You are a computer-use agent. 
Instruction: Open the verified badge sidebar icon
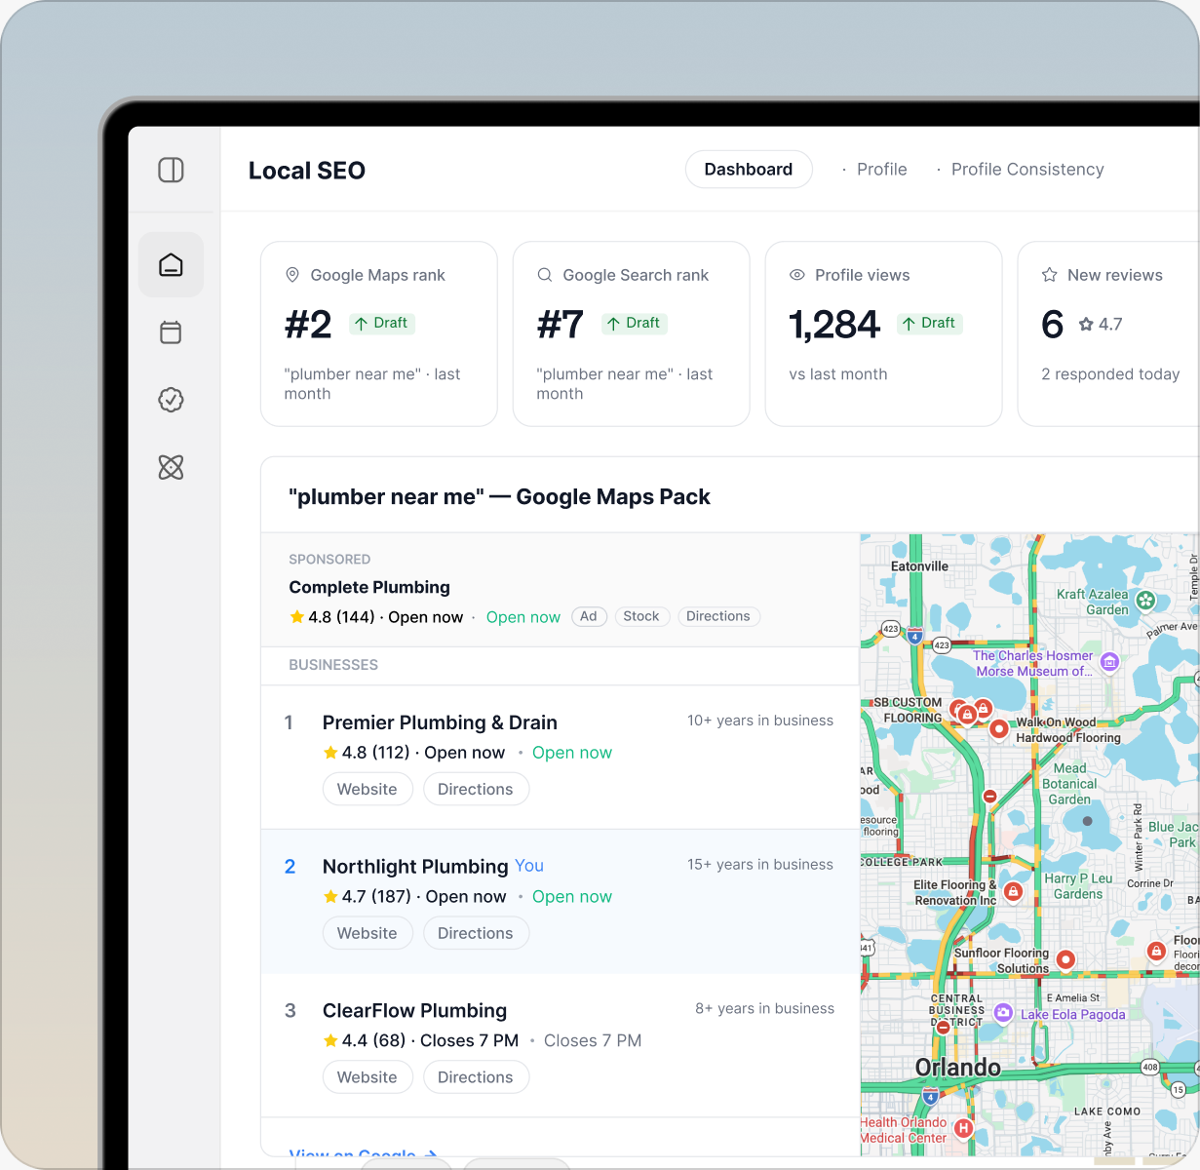171,400
